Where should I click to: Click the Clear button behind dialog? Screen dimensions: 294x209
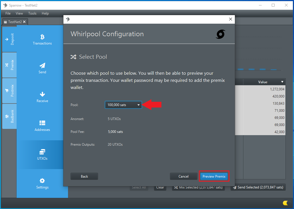[160, 188]
